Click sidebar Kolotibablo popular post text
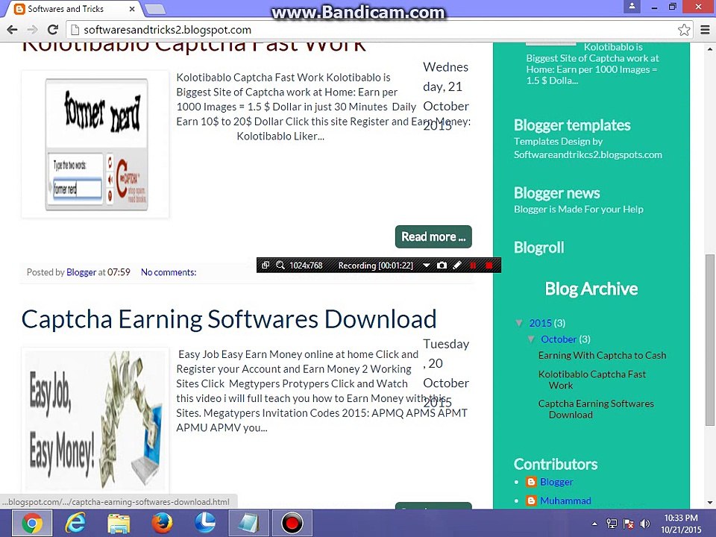Image resolution: width=716 pixels, height=537 pixels. tap(592, 64)
